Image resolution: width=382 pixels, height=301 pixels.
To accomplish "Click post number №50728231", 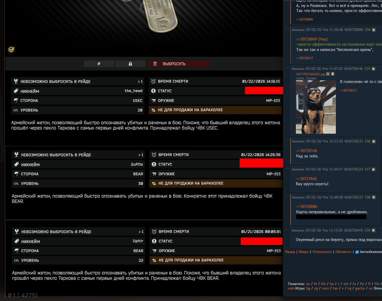I will pyautogui.click(x=354, y=141).
